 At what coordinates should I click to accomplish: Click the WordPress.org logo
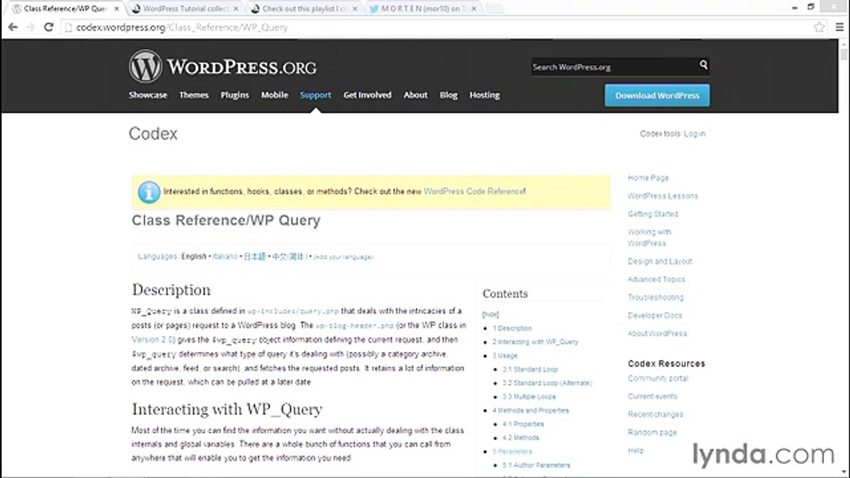pos(222,66)
